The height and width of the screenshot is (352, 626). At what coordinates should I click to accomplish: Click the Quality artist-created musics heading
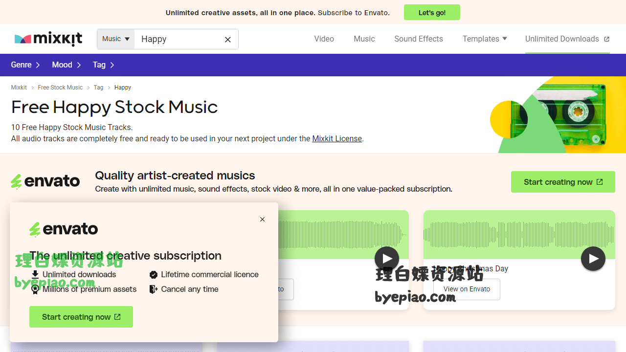[x=175, y=176]
